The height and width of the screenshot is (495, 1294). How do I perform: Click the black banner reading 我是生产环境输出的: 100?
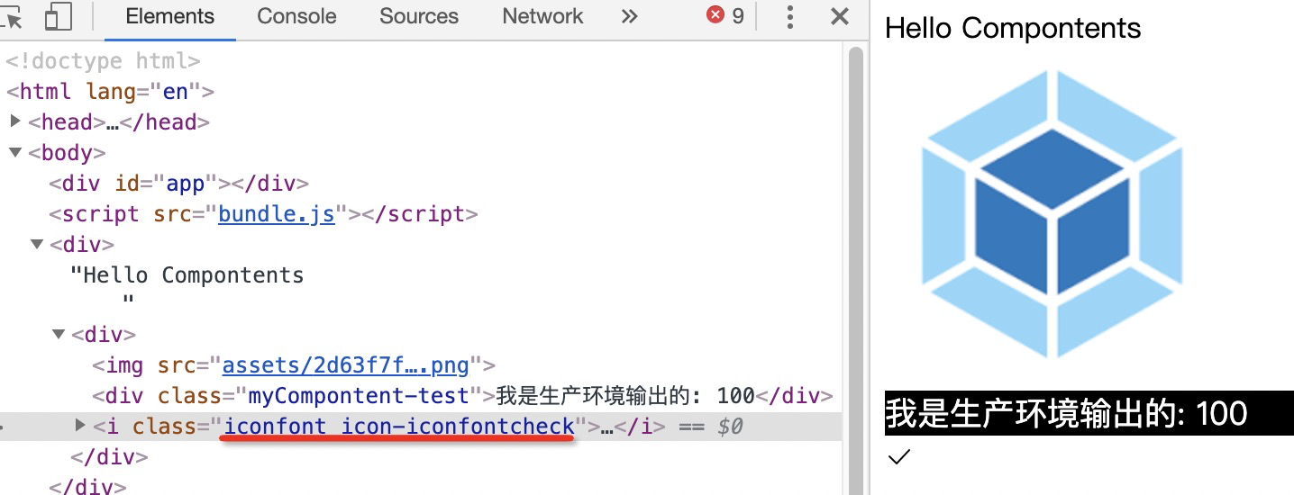coord(1089,413)
